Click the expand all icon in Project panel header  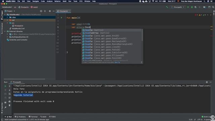coord(45,11)
